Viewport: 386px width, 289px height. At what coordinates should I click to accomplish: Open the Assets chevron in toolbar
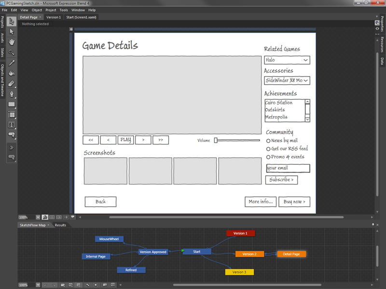pyautogui.click(x=12, y=148)
